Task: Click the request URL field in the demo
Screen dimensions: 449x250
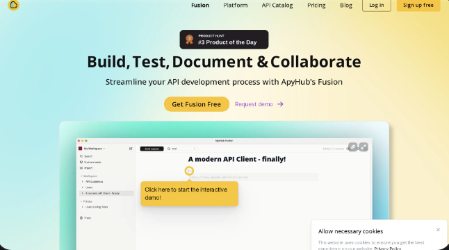Action: click(253, 177)
